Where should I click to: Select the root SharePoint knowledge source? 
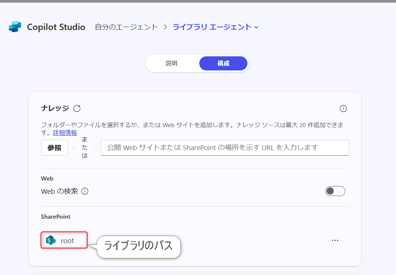click(64, 240)
